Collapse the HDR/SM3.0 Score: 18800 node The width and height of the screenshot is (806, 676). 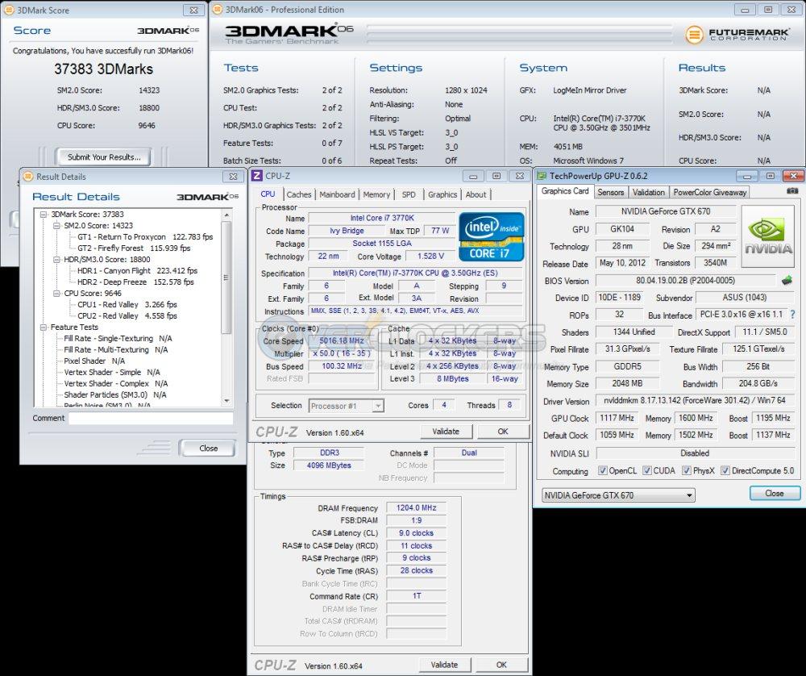coord(56,259)
